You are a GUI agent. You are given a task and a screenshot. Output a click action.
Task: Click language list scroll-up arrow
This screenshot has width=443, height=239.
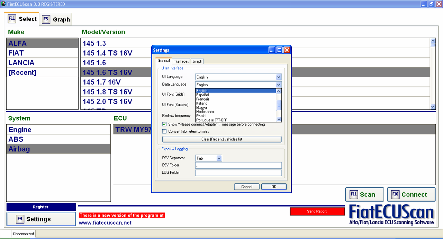click(x=279, y=91)
